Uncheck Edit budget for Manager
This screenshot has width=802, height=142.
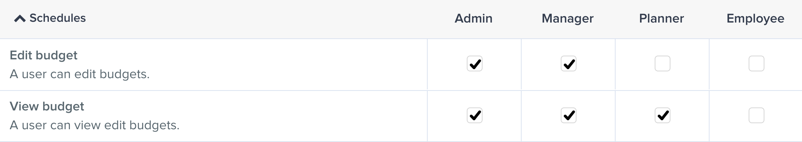pyautogui.click(x=569, y=63)
